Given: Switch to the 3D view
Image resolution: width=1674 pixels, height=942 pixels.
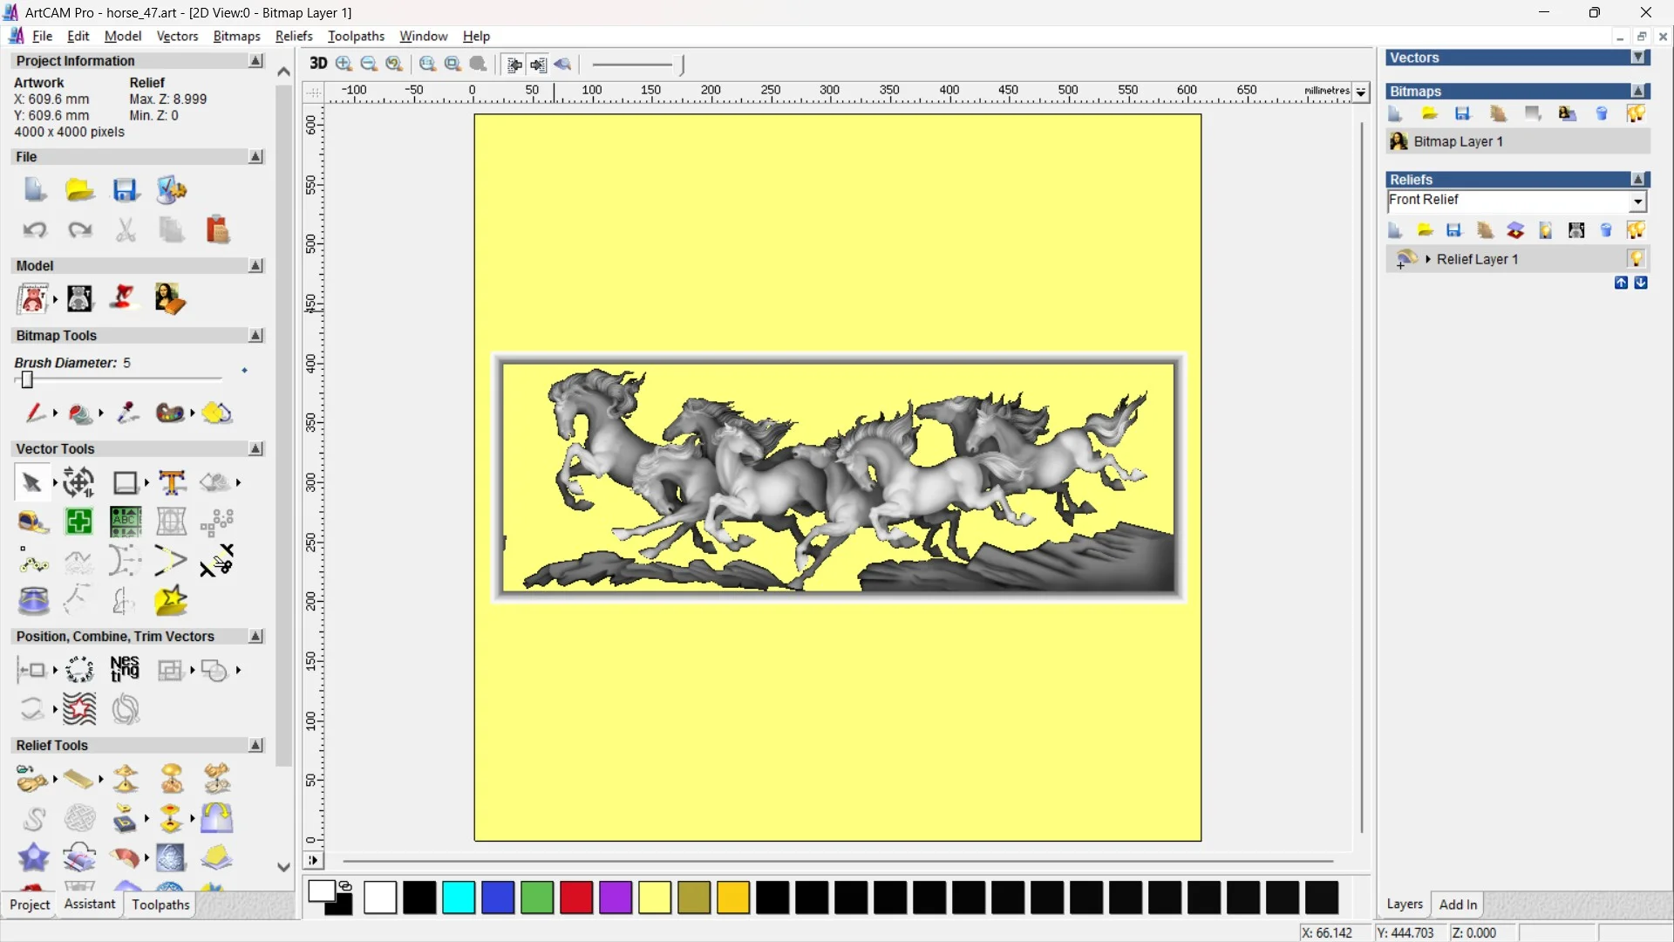Looking at the screenshot, I should click(318, 65).
